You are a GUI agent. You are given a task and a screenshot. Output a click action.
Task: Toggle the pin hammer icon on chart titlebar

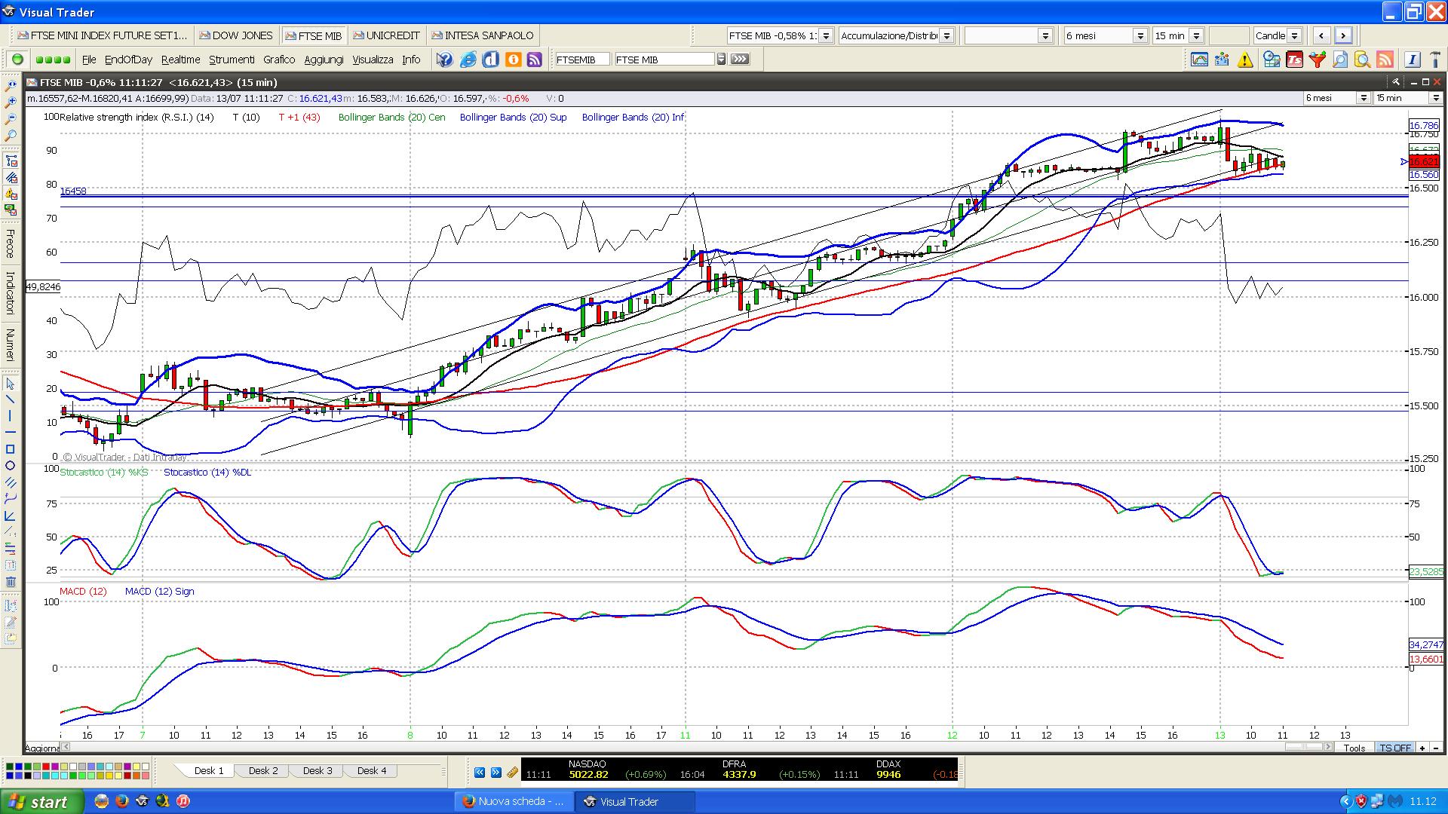pos(1396,82)
